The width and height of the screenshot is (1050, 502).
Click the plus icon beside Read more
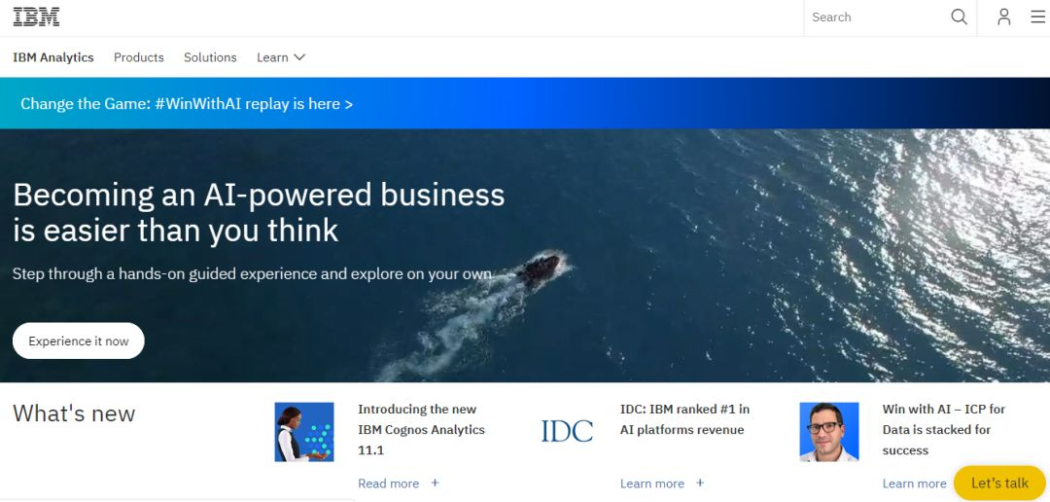pos(435,483)
